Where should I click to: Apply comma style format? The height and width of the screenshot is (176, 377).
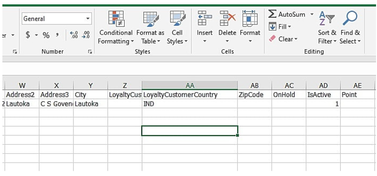pyautogui.click(x=57, y=35)
